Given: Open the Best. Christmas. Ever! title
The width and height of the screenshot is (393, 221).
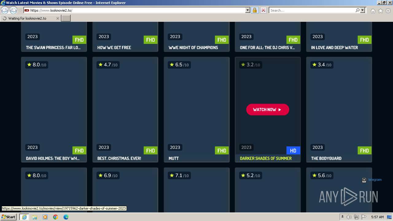Looking at the screenshot, I should point(119,158).
